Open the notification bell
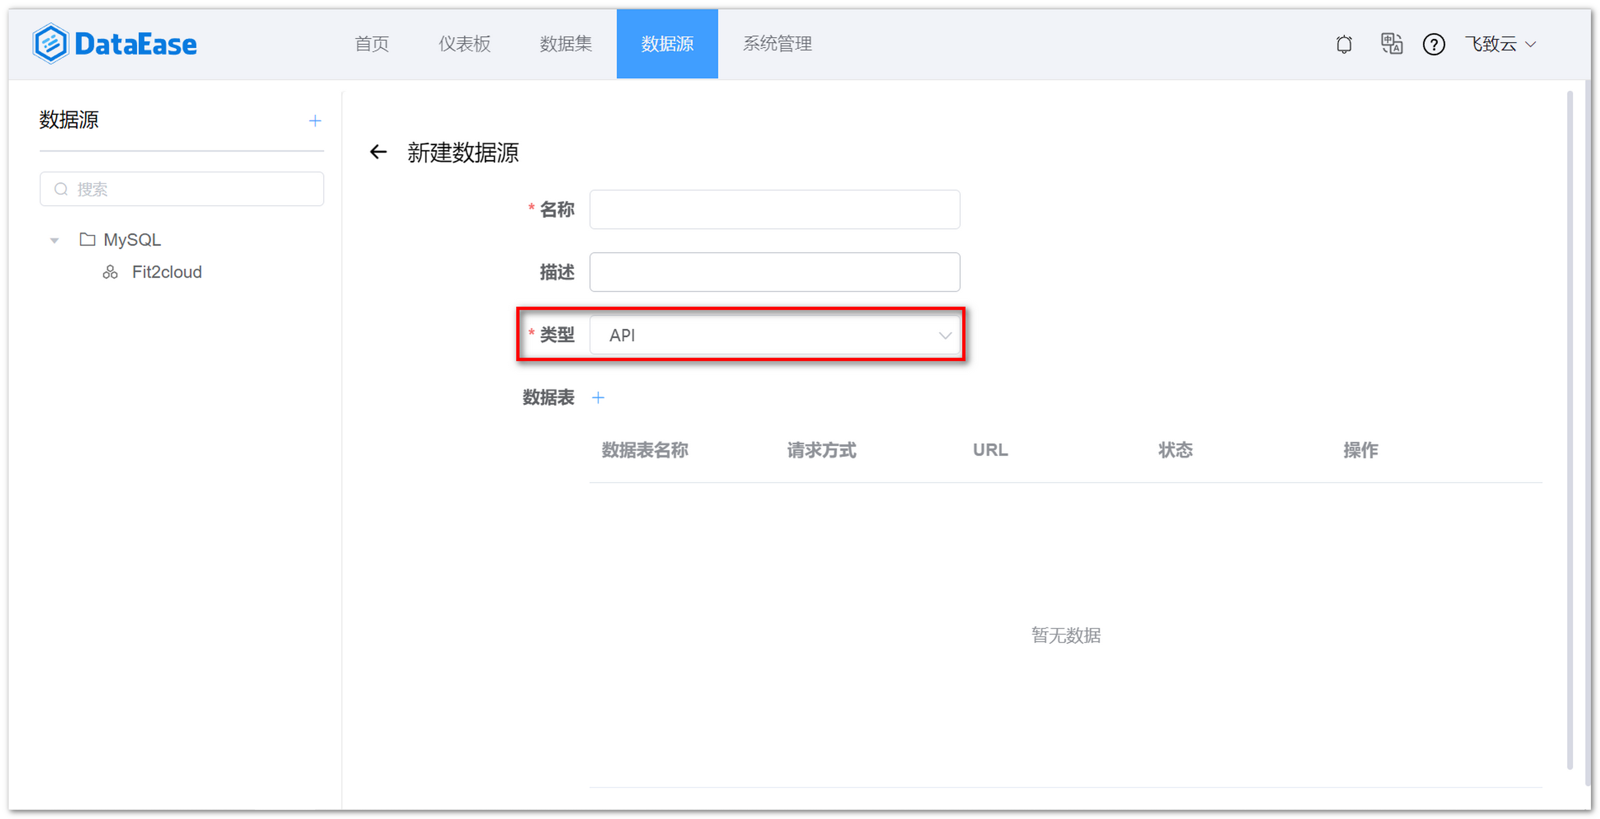This screenshot has height=819, width=1600. pyautogui.click(x=1343, y=44)
